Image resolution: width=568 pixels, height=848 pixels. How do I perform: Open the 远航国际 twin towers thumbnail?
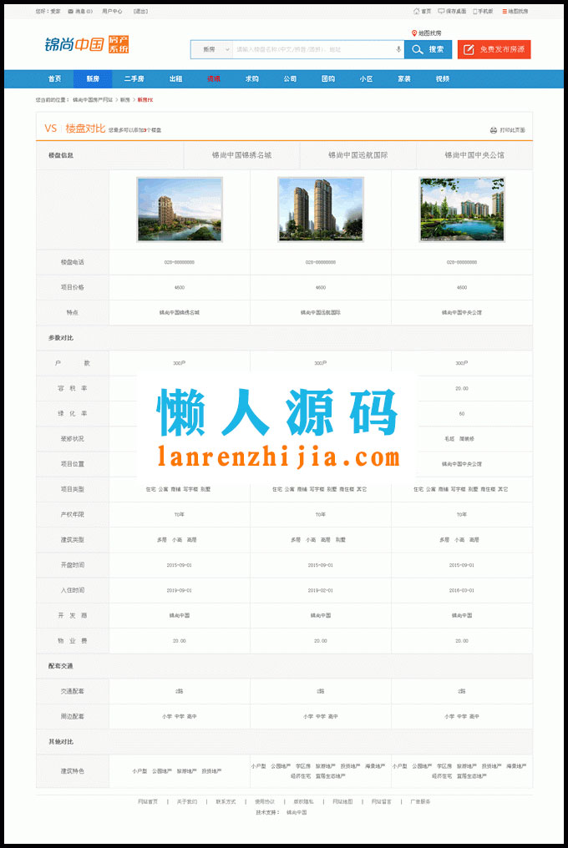(x=321, y=209)
